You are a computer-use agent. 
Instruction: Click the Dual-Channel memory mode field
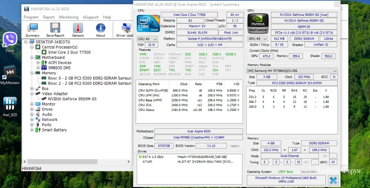click(x=290, y=156)
